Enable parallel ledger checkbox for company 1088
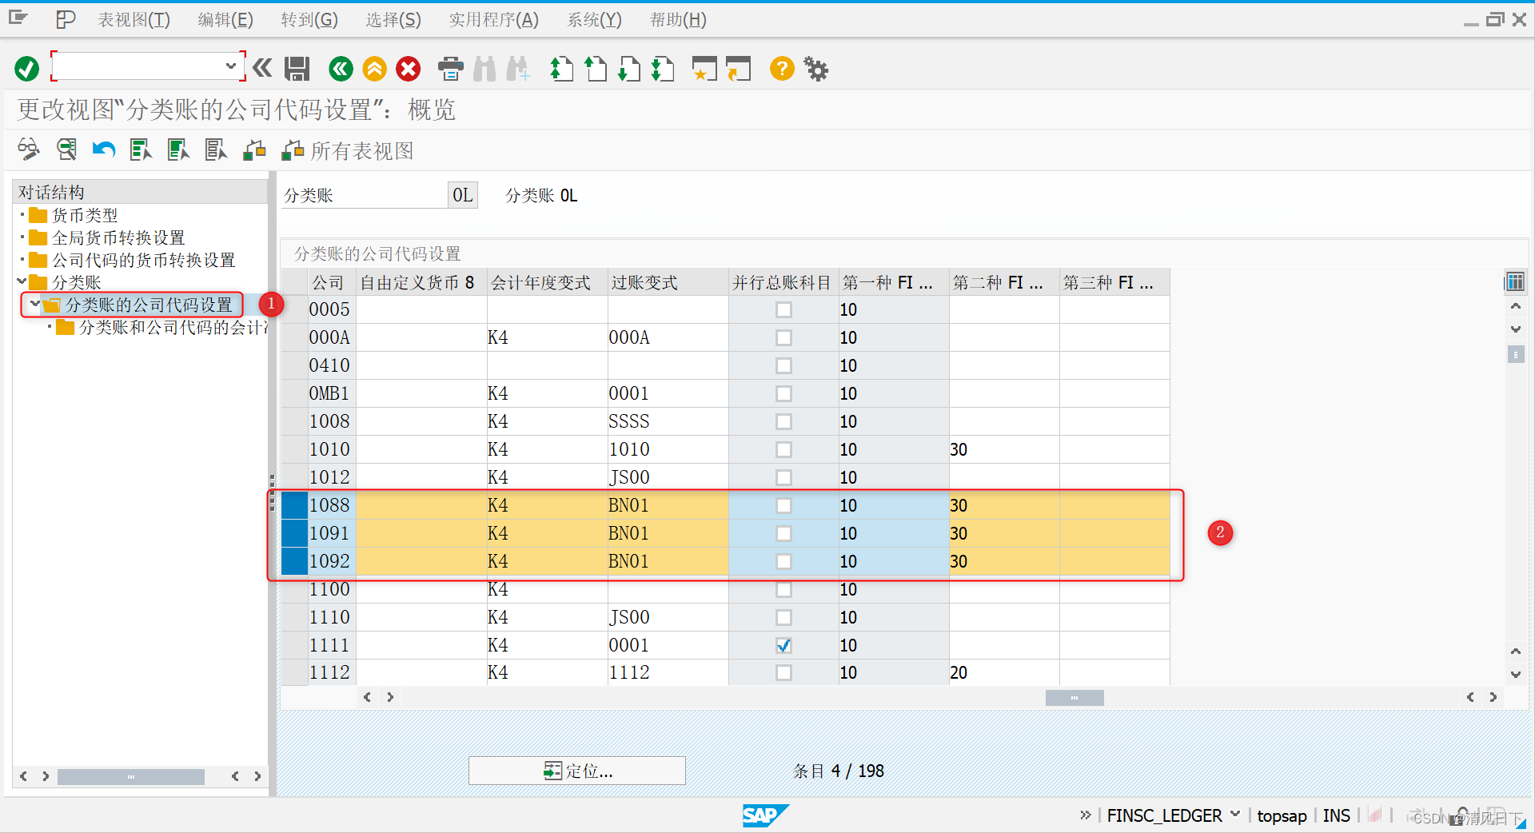Viewport: 1535px width, 833px height. (783, 505)
